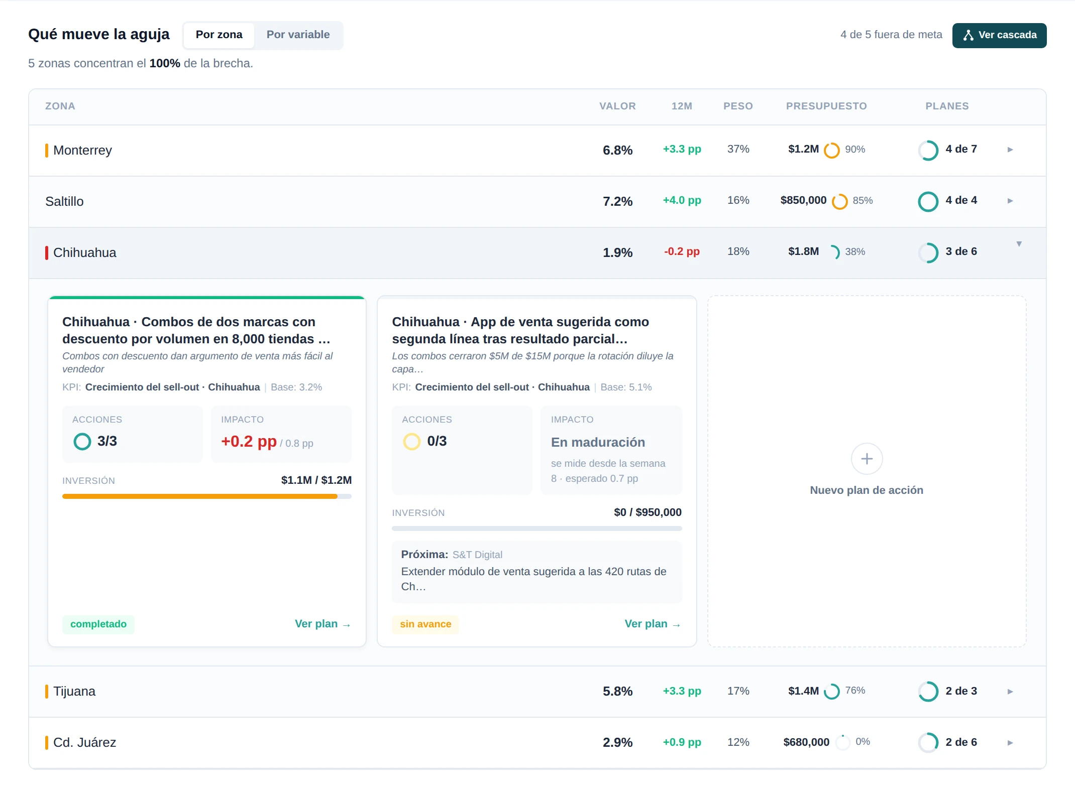The image size is (1075, 802).
Task: Click the cascade icon in Ver cascada button
Action: tap(968, 35)
